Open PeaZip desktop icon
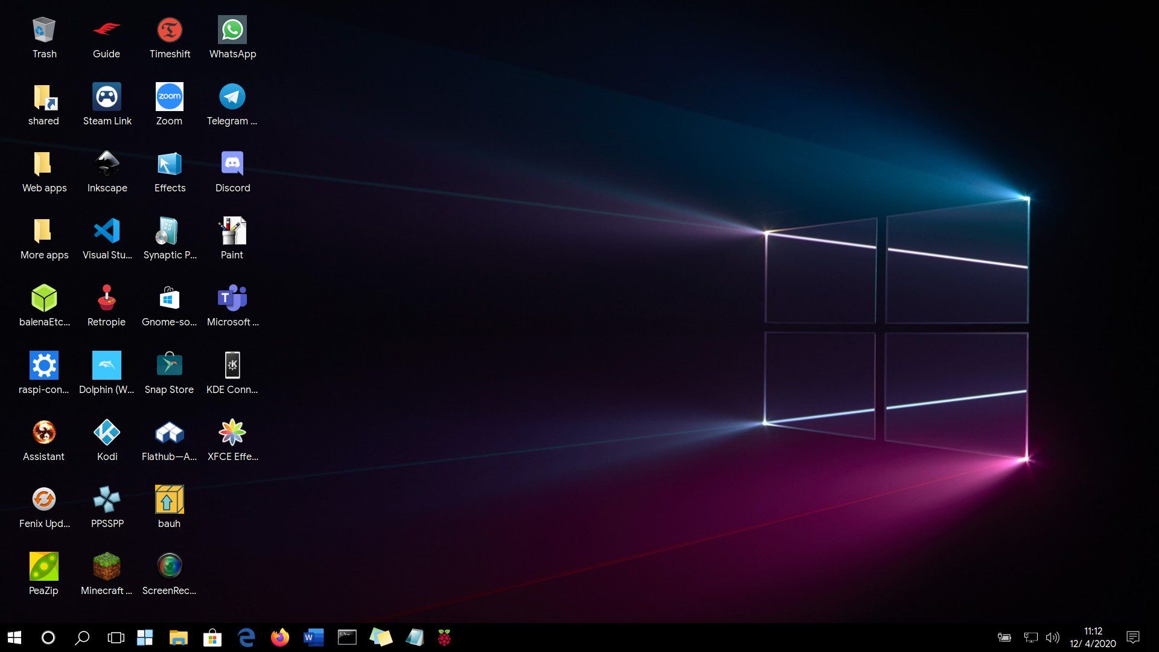The width and height of the screenshot is (1159, 652). [x=44, y=567]
